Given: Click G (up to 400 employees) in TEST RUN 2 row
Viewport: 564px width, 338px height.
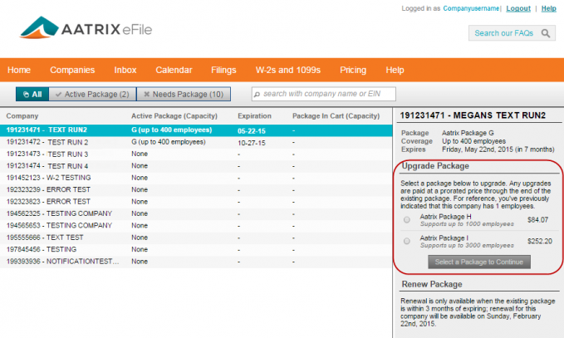Looking at the screenshot, I should [x=169, y=142].
